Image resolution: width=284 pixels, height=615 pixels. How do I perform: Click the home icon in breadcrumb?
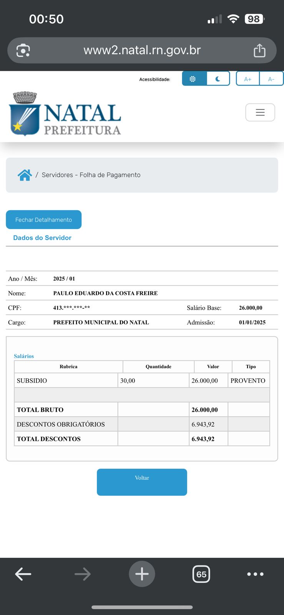[25, 175]
